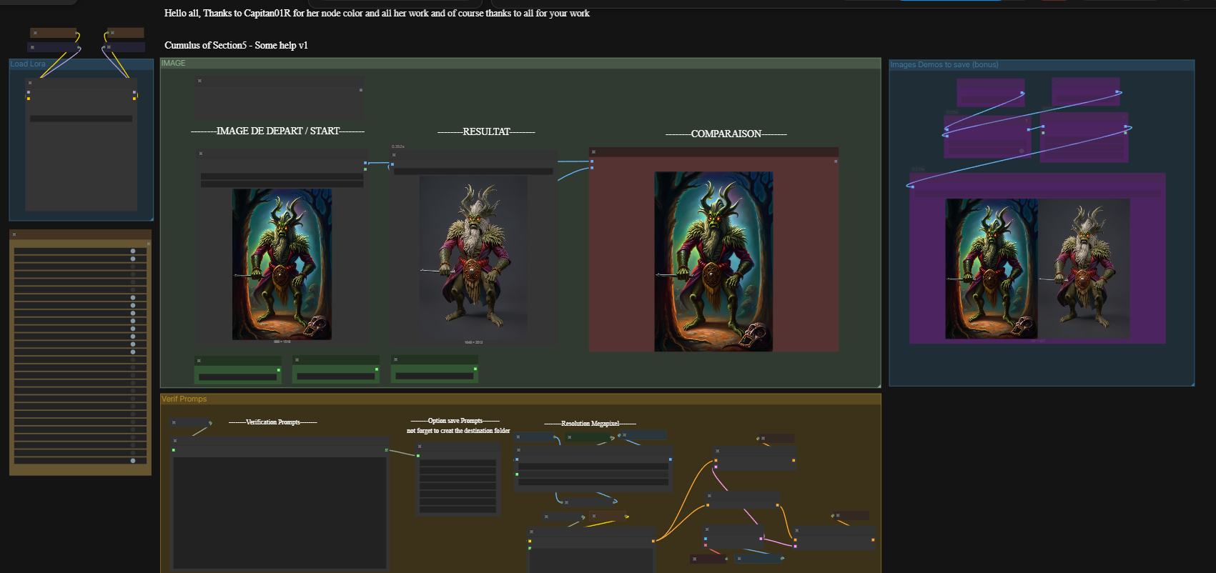This screenshot has width=1216, height=573.
Task: Select the start image preview under IMAGE DE DEPART
Action: tap(282, 264)
